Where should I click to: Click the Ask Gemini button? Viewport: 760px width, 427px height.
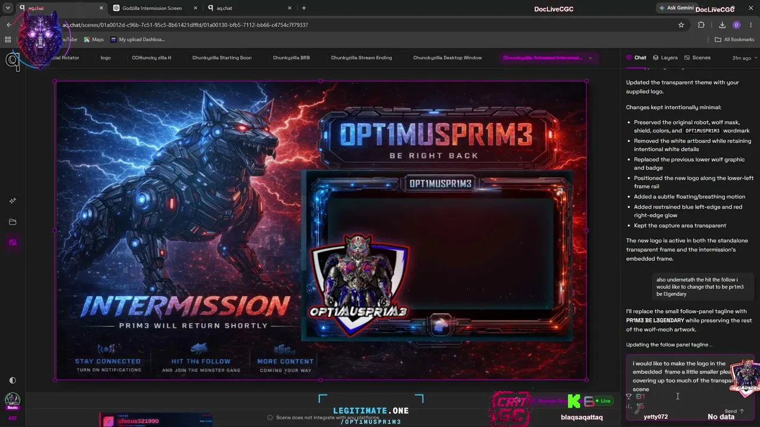[x=676, y=8]
